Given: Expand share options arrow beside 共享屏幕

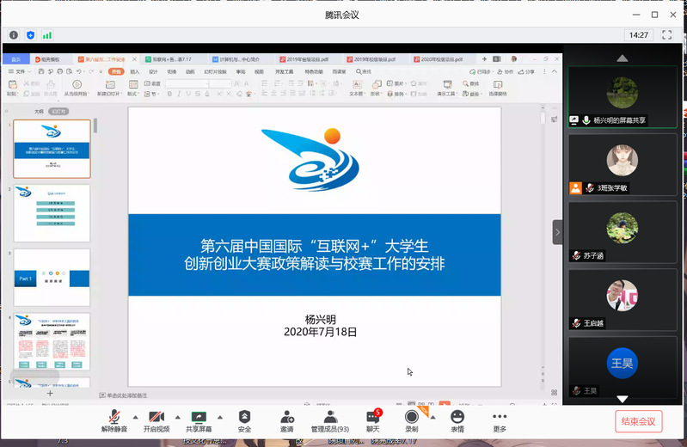Looking at the screenshot, I should click(220, 417).
